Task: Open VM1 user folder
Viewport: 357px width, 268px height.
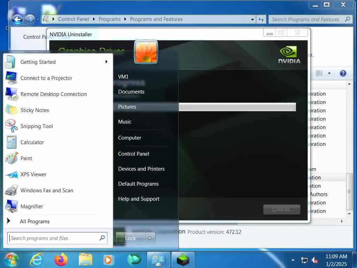Action: click(x=123, y=76)
